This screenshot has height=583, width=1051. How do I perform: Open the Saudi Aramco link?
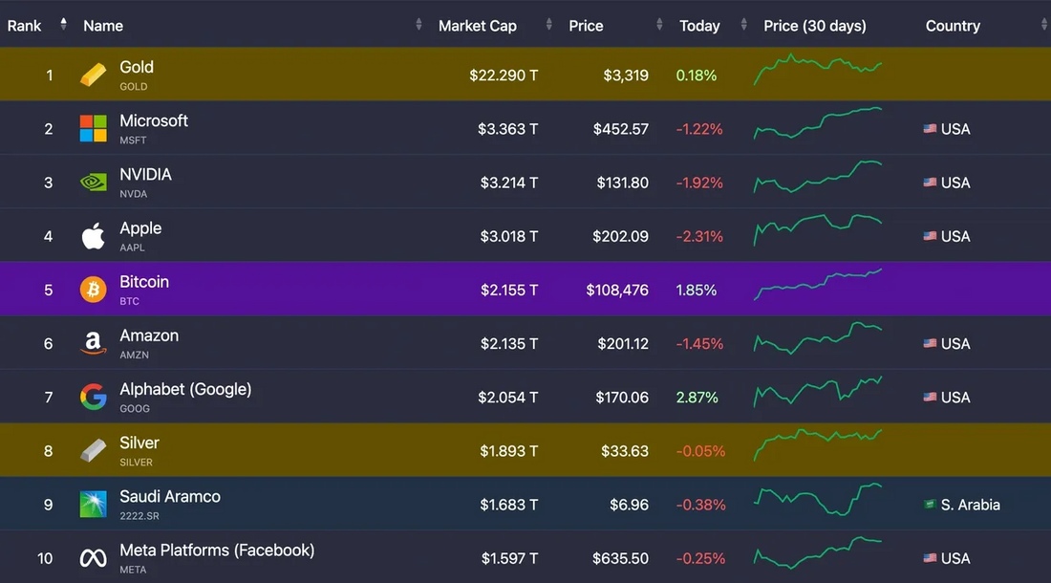click(x=169, y=497)
